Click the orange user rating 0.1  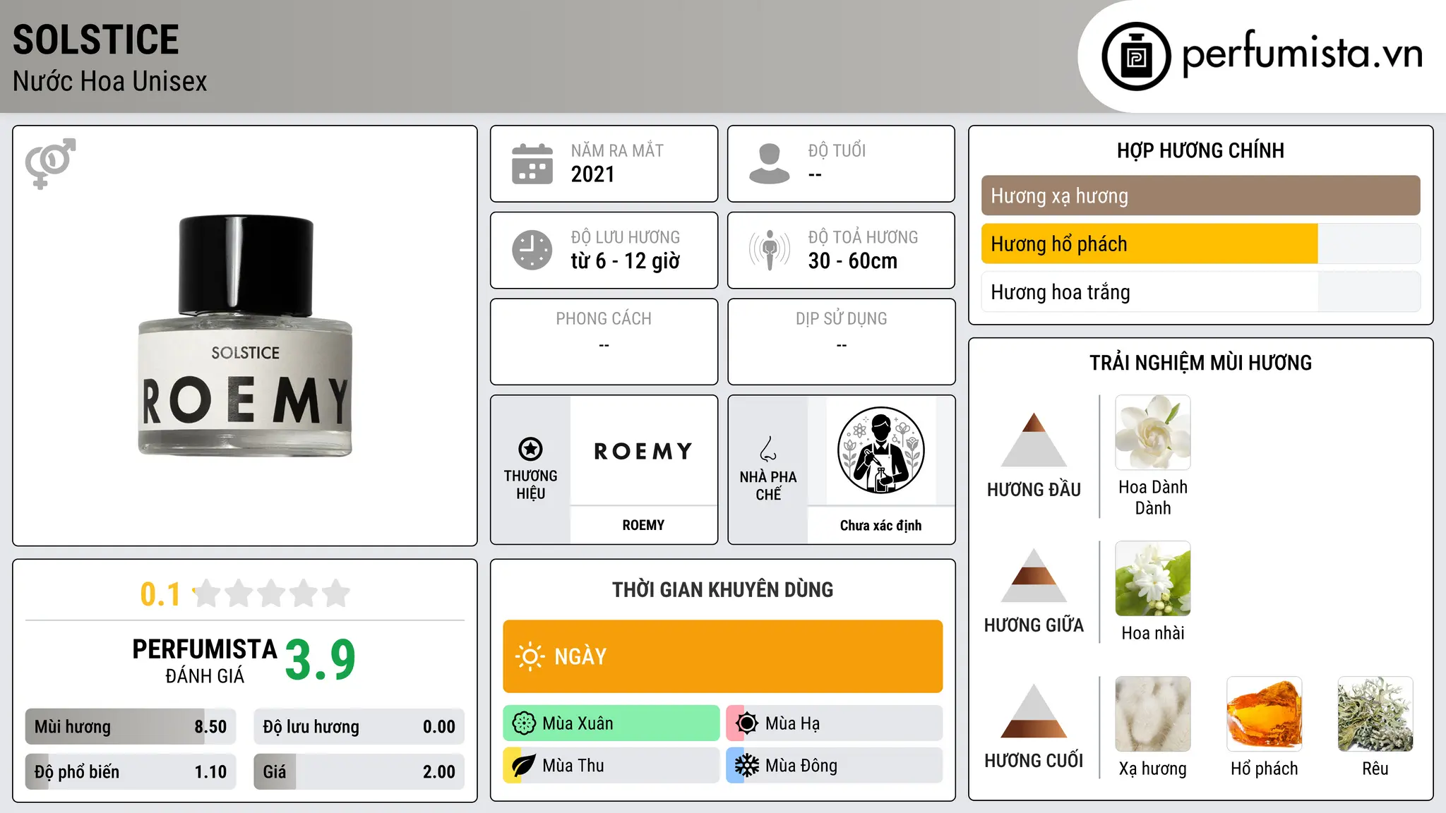point(160,594)
